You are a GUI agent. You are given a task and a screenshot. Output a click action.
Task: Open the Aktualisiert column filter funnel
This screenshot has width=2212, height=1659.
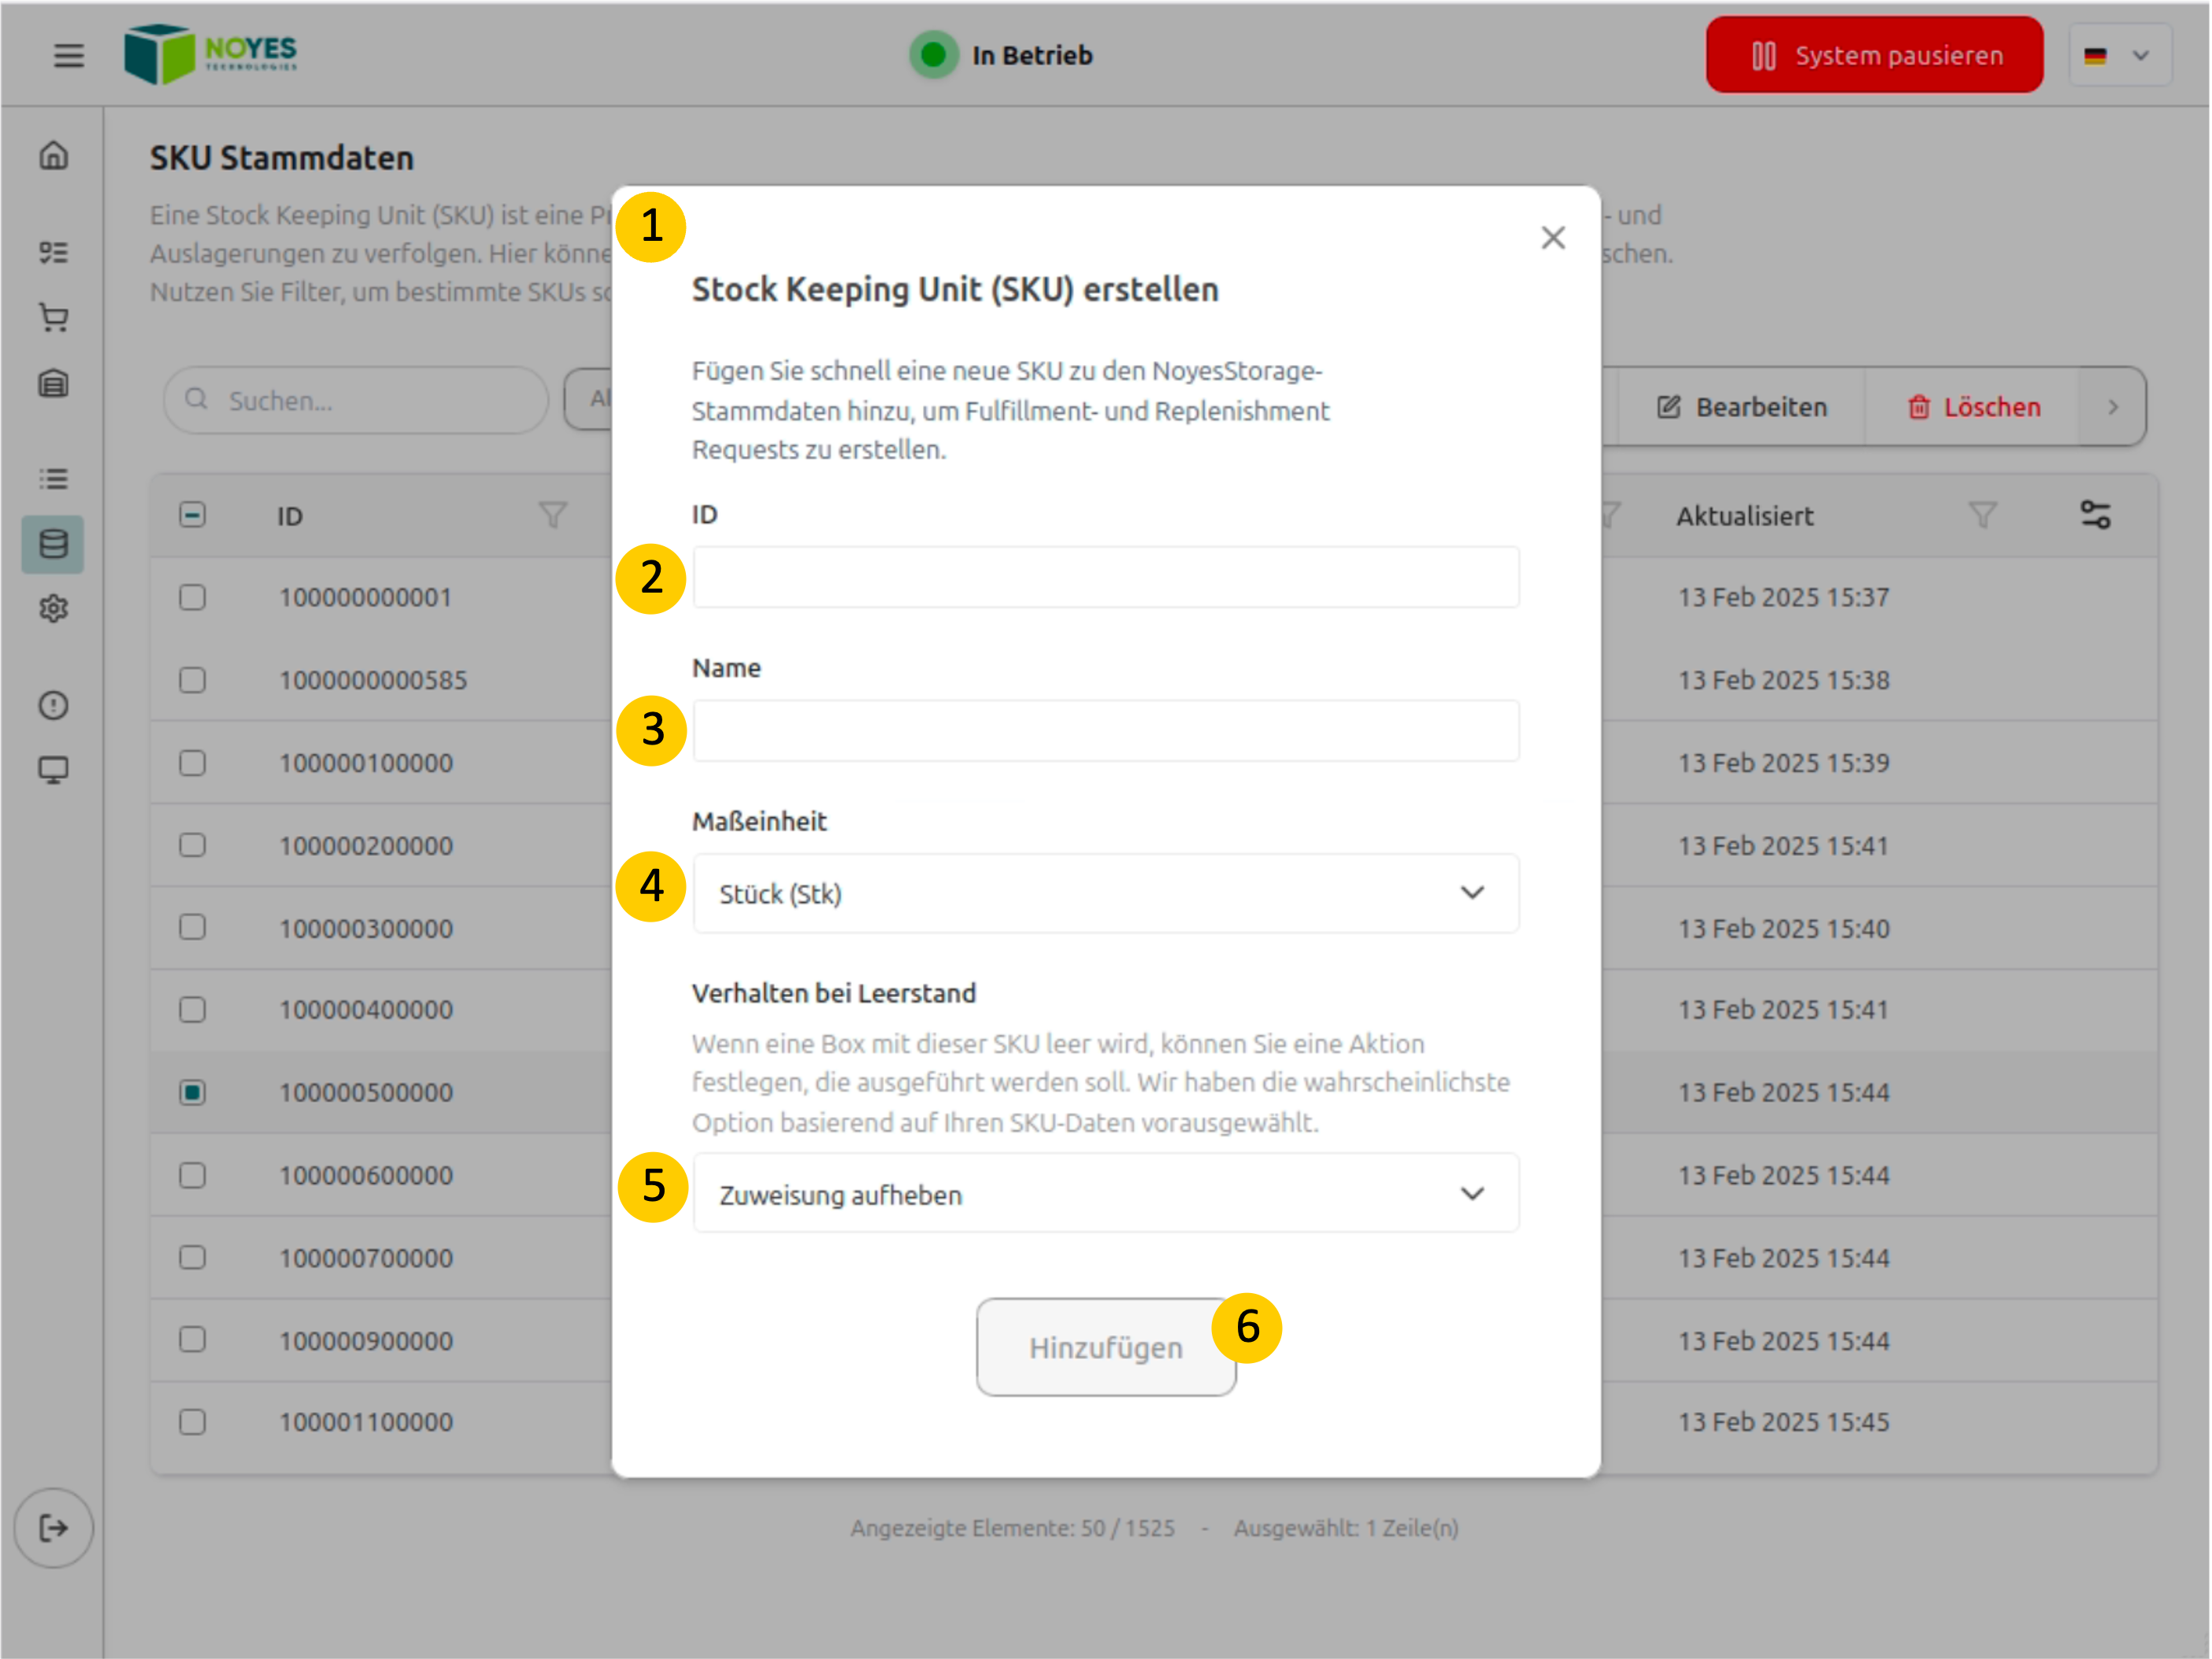coord(1983,515)
